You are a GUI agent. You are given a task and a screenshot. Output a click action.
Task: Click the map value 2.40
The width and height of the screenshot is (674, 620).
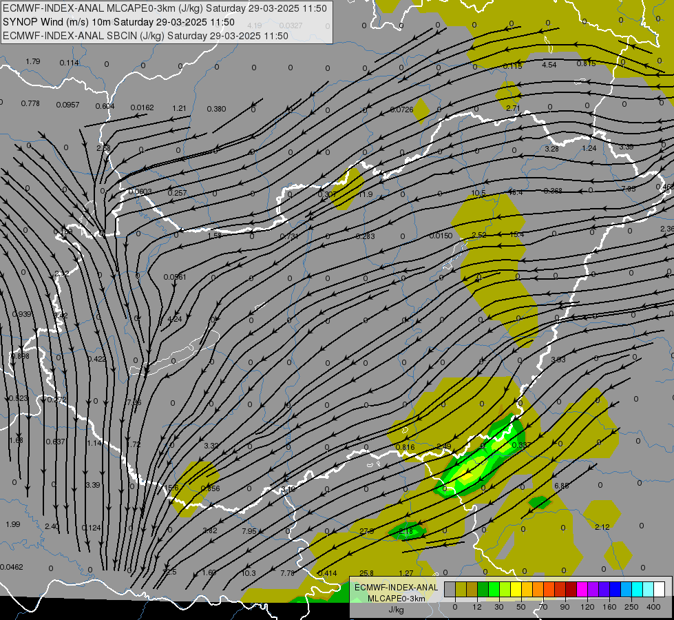coord(52,526)
